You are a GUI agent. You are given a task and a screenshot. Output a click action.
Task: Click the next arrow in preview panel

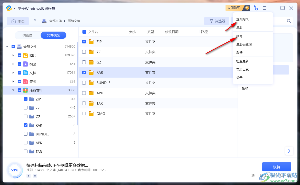coord(289,151)
